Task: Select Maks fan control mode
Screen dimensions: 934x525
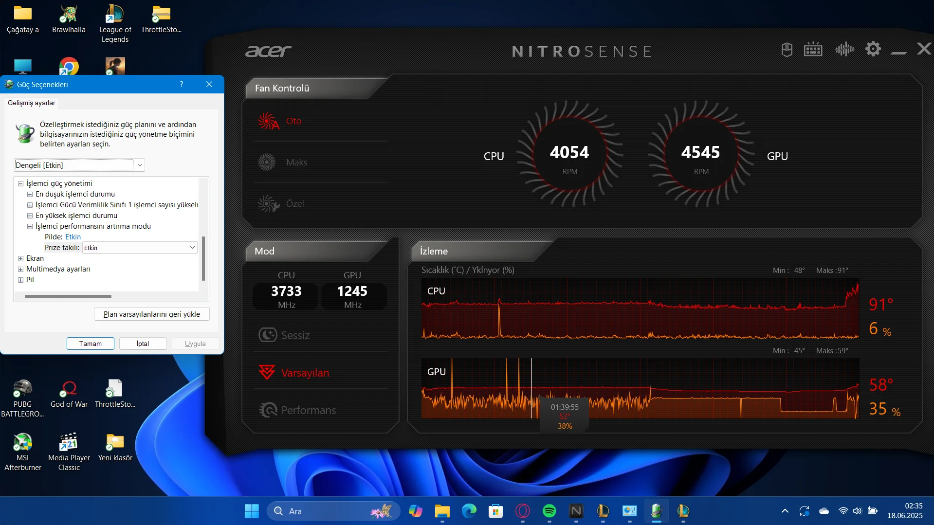Action: tap(296, 163)
